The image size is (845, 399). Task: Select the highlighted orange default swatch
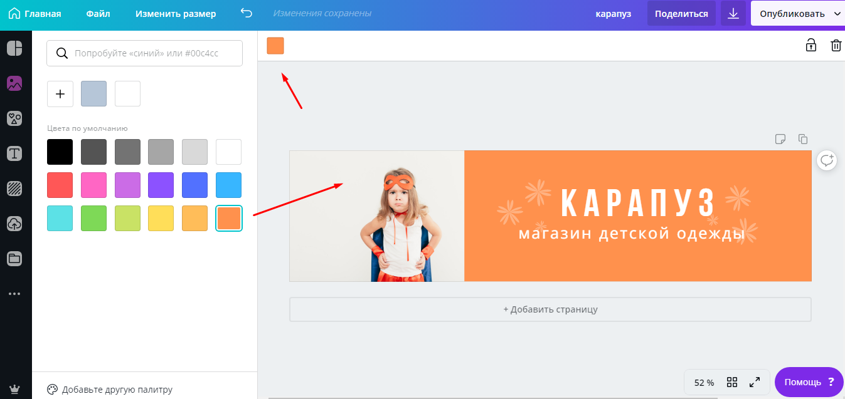[228, 218]
